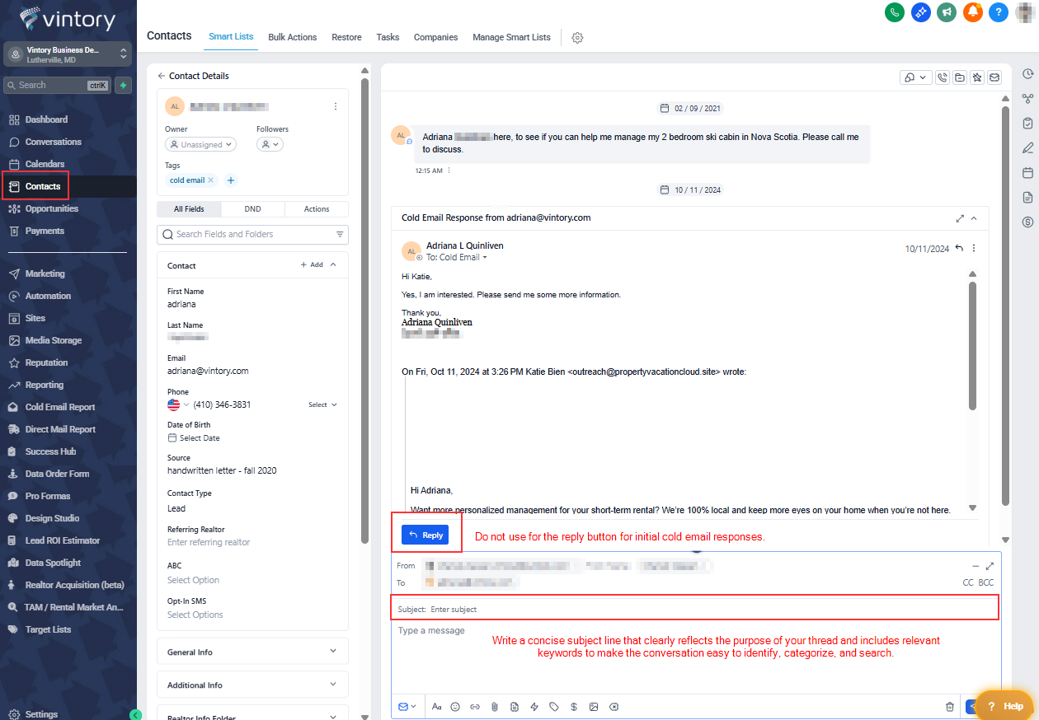Image resolution: width=1039 pixels, height=720 pixels.
Task: Remove the cold email tag
Action: pos(210,180)
